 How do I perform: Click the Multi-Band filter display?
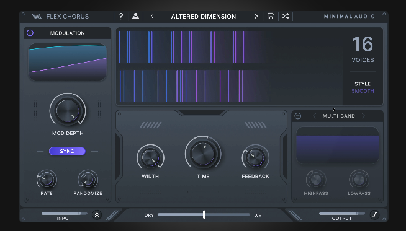pos(337,145)
